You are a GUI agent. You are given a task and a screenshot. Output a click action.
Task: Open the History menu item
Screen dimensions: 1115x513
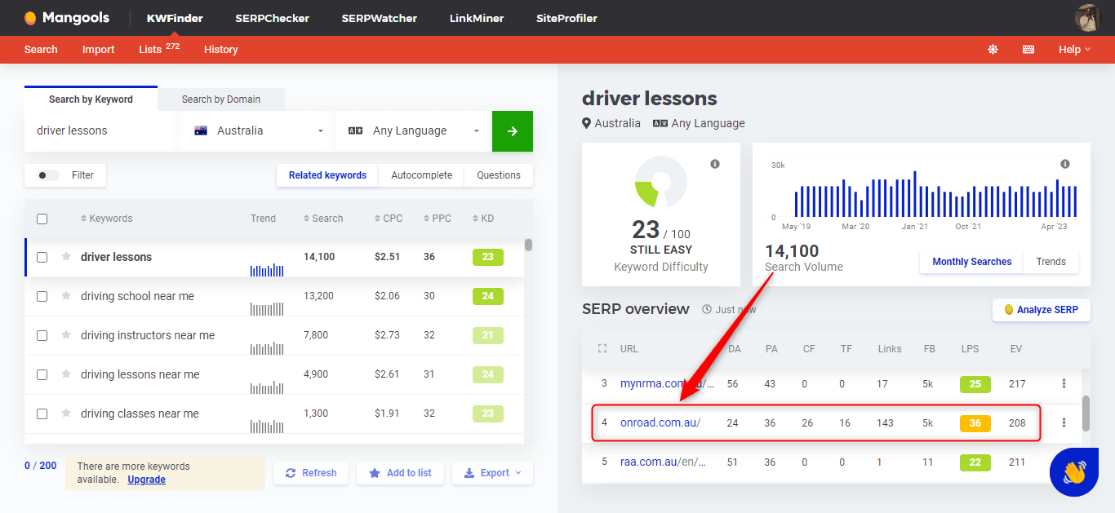(x=220, y=50)
